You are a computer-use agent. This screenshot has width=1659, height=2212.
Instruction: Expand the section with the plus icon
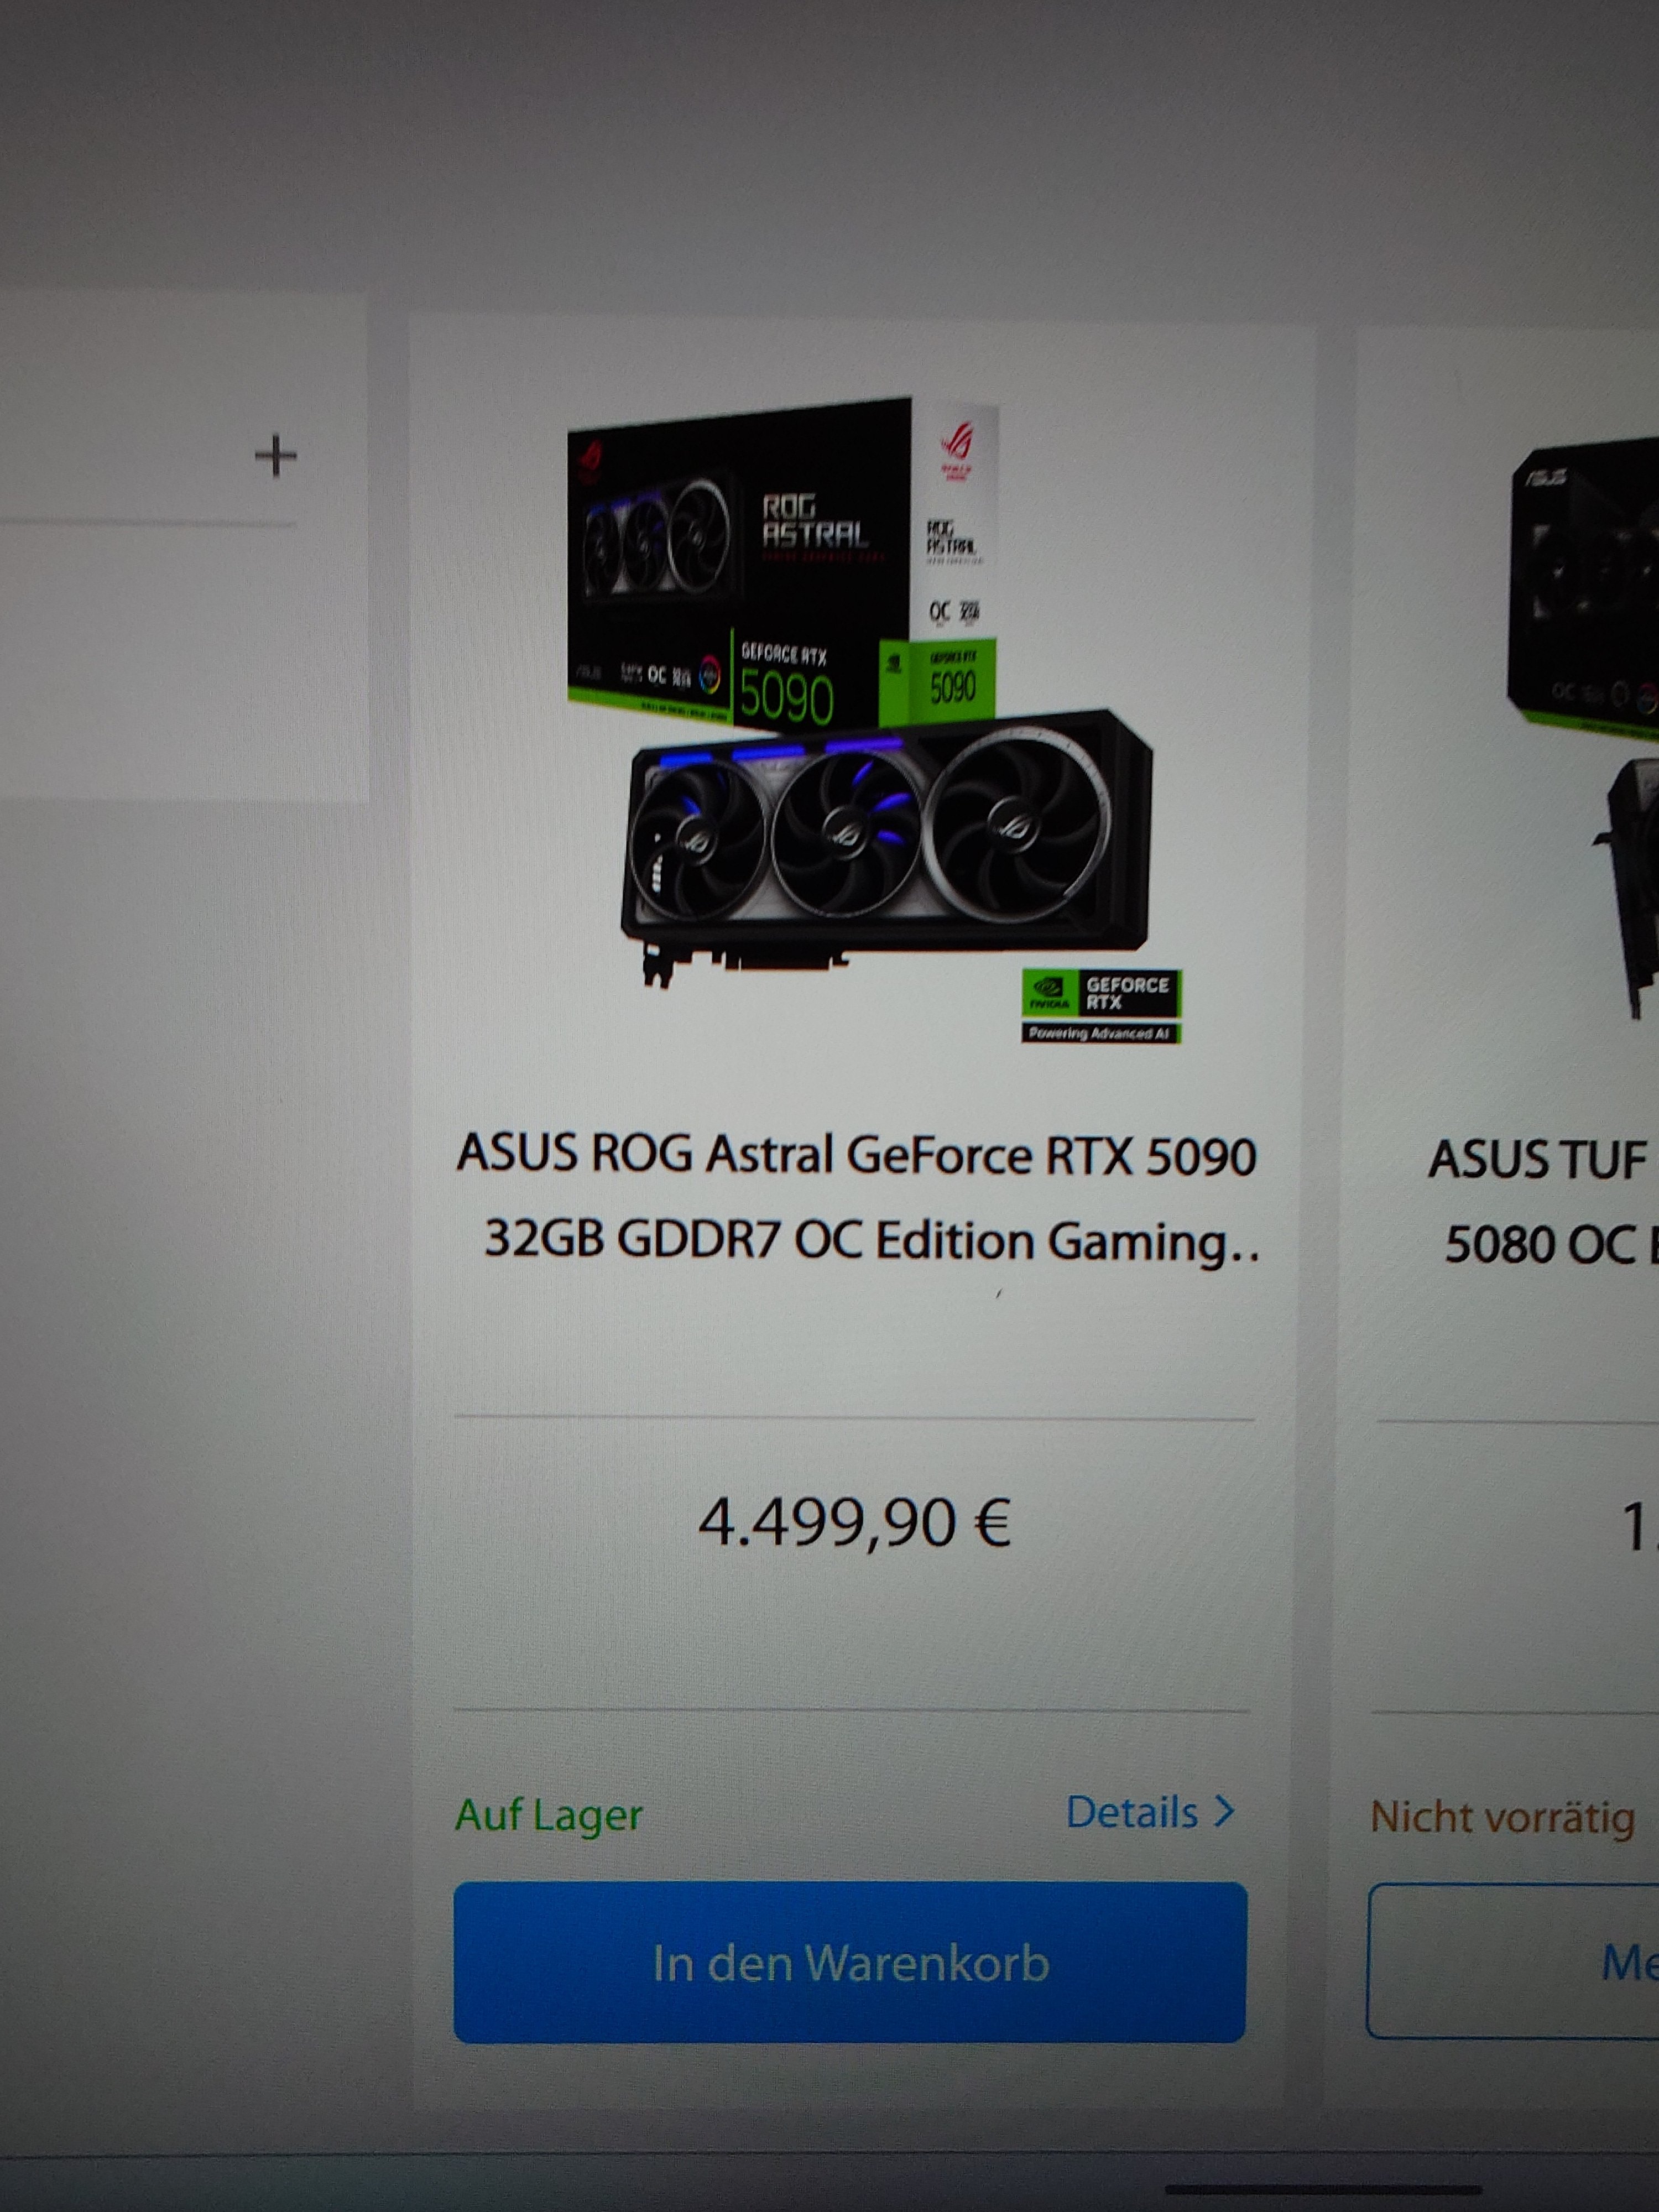coord(276,457)
